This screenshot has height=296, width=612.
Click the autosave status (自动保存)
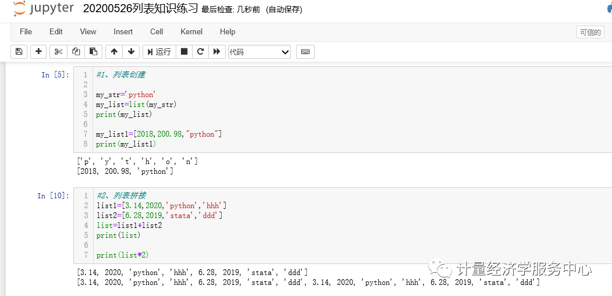coord(284,10)
